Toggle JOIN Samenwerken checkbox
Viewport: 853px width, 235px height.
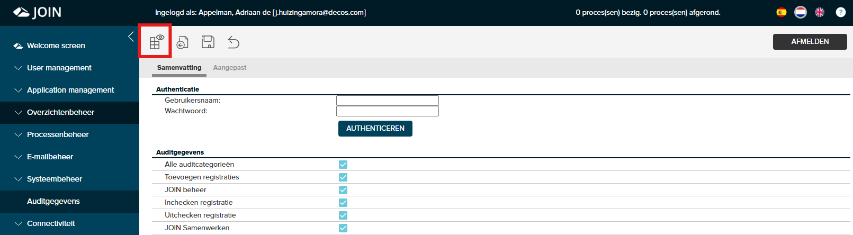click(x=343, y=228)
